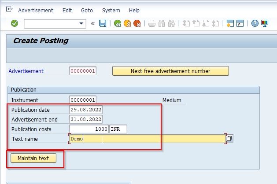Click the Instrument number field
277x184 pixels.
tap(83, 100)
